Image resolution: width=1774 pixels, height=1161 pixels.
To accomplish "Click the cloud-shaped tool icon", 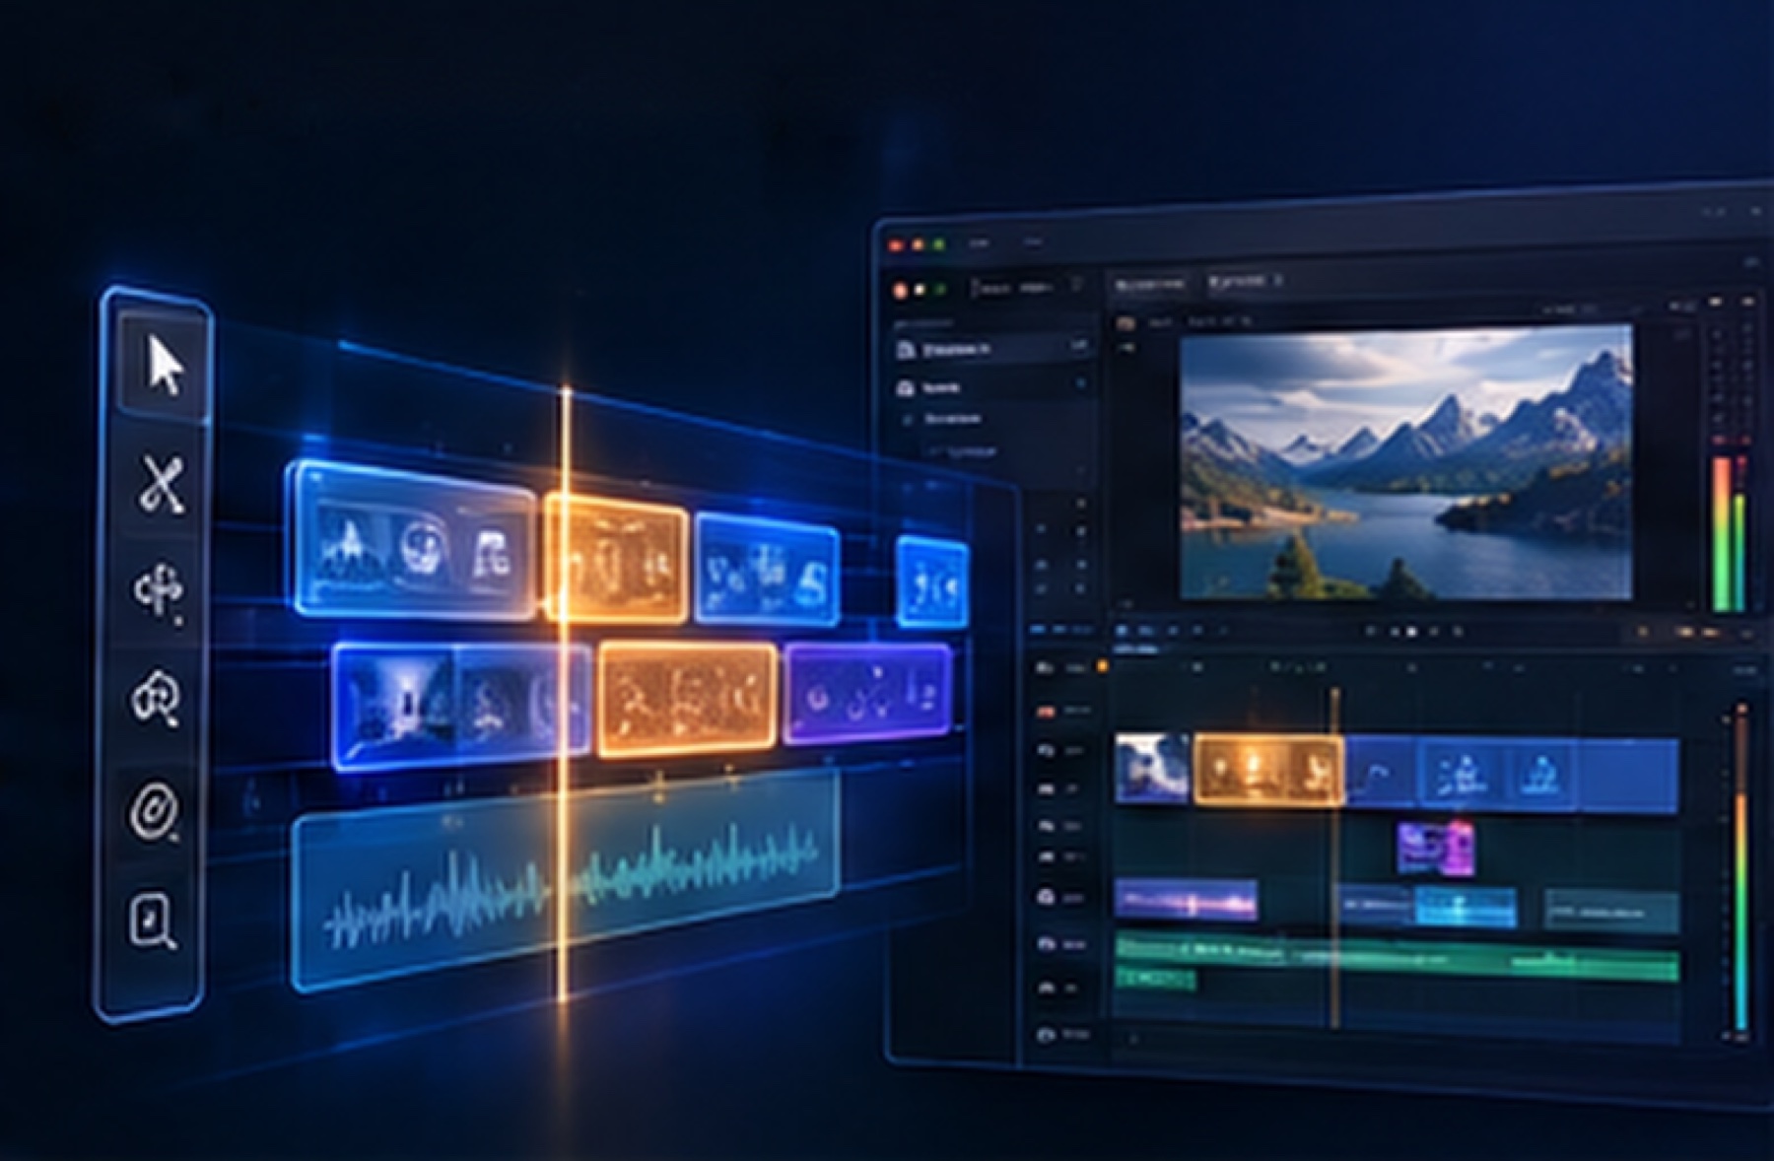I will (x=158, y=698).
